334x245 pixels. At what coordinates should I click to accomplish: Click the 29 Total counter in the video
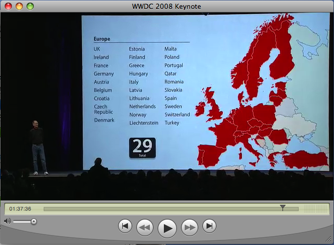[143, 148]
